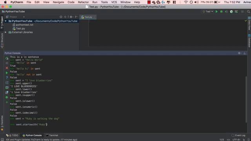Toggle the Project side tab
This screenshot has width=251, height=141.
coord(2,23)
